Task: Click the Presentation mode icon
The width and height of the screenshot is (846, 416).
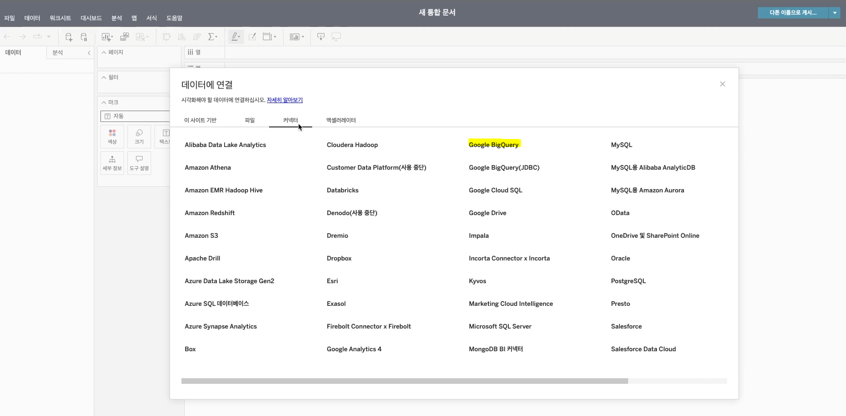Action: [336, 36]
